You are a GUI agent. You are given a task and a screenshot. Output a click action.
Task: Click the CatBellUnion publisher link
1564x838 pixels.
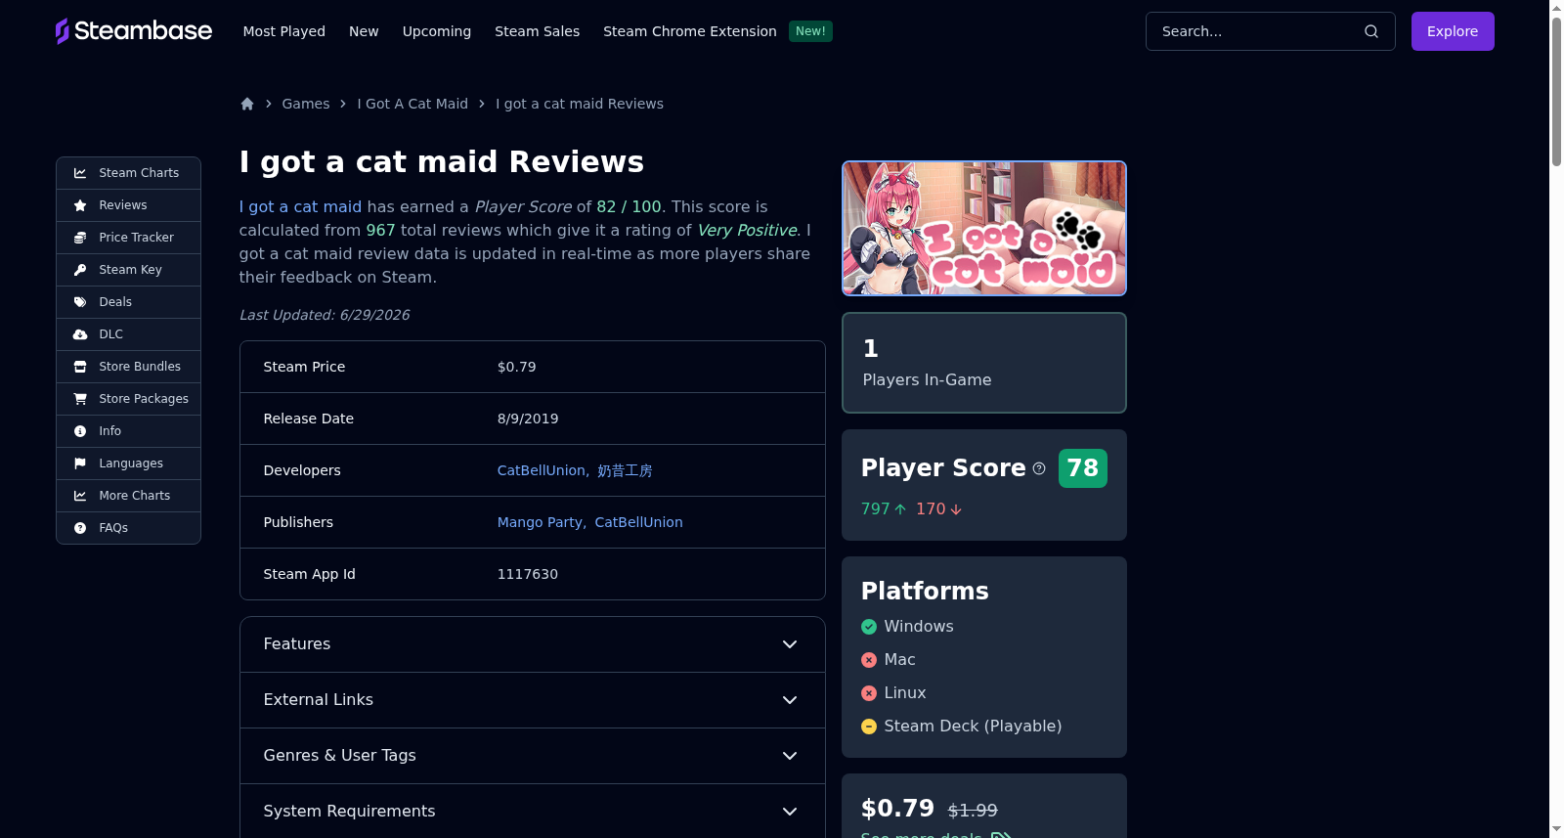pos(639,522)
